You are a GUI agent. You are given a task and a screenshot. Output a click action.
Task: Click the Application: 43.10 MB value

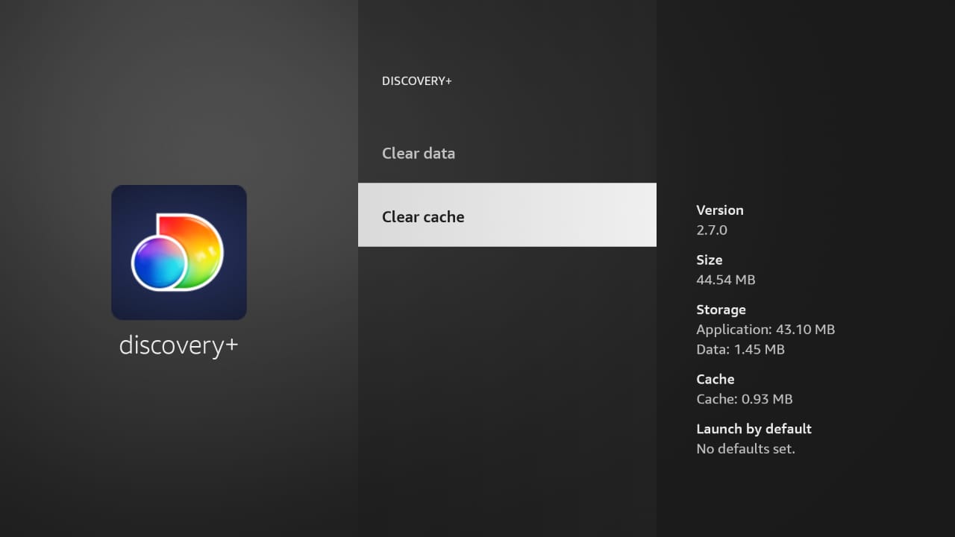coord(765,330)
